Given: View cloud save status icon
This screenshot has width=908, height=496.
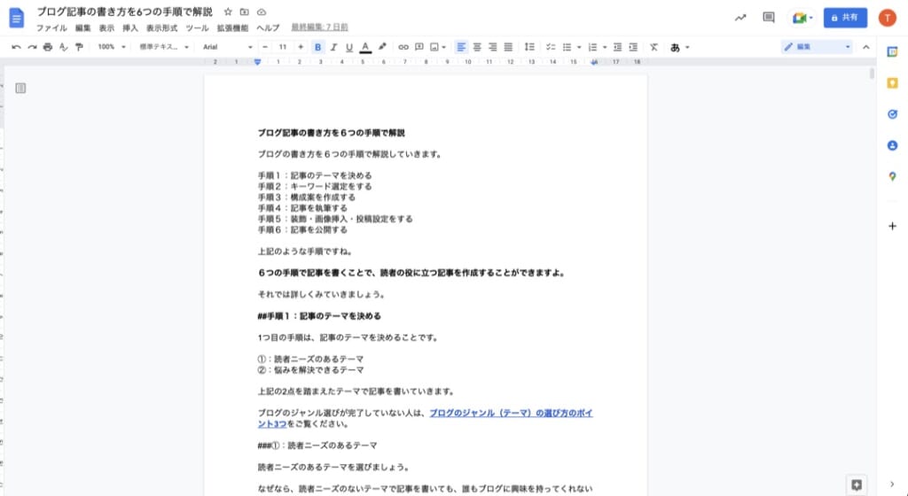Looking at the screenshot, I should click(262, 12).
